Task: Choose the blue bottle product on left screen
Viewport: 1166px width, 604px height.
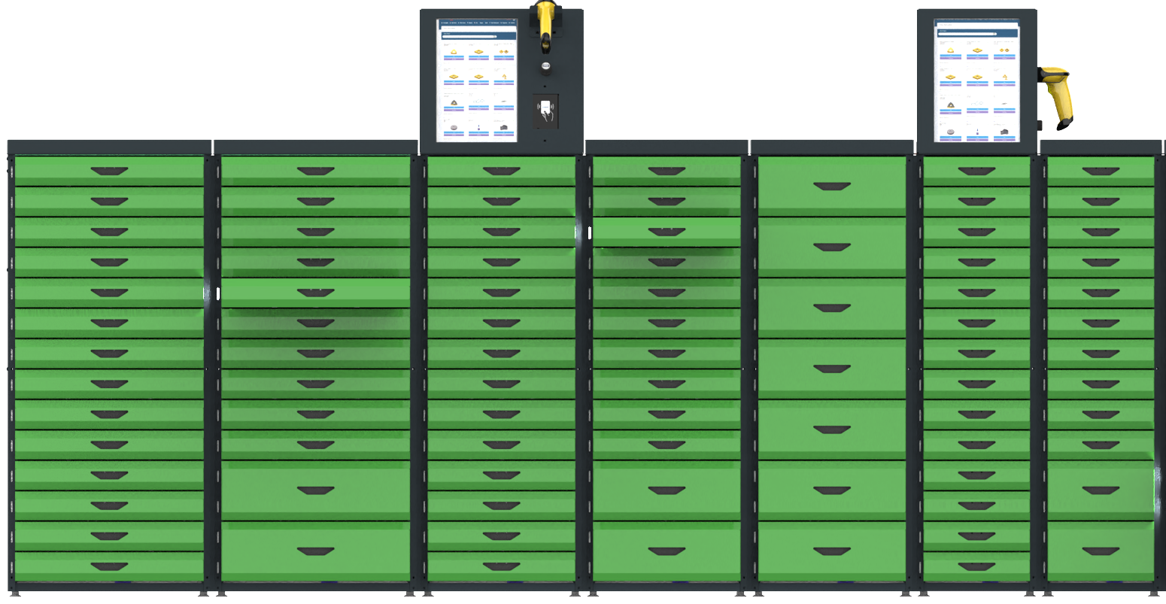Action: (478, 127)
